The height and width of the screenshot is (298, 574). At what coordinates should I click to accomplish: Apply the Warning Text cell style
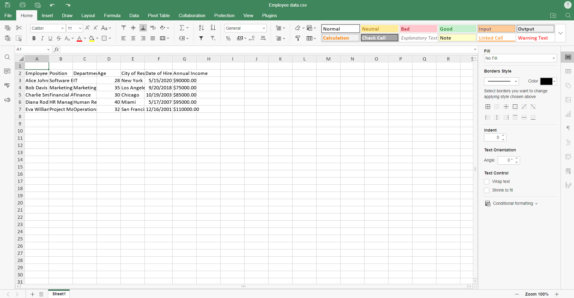pos(535,38)
